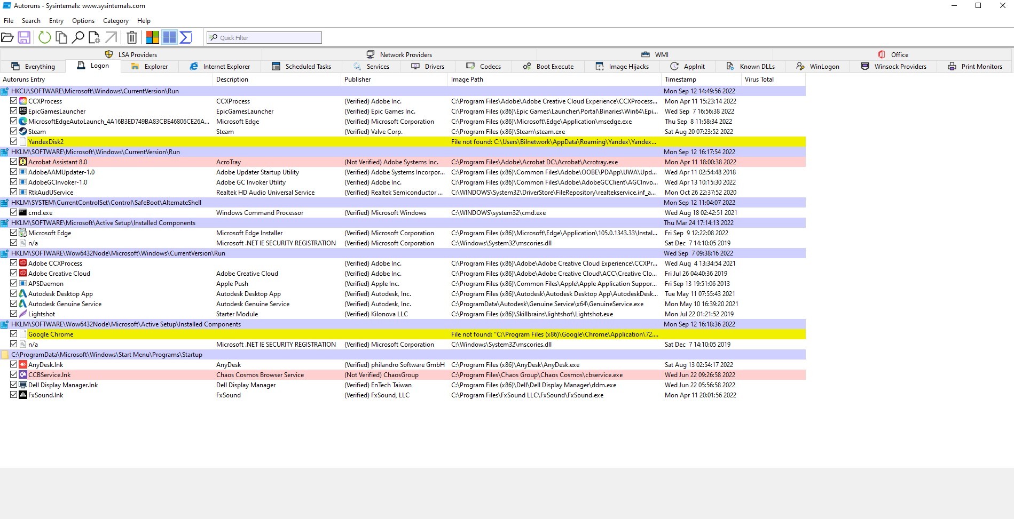Click the colored Microsoft logo toolbar icon
The height and width of the screenshot is (519, 1014).
[153, 37]
